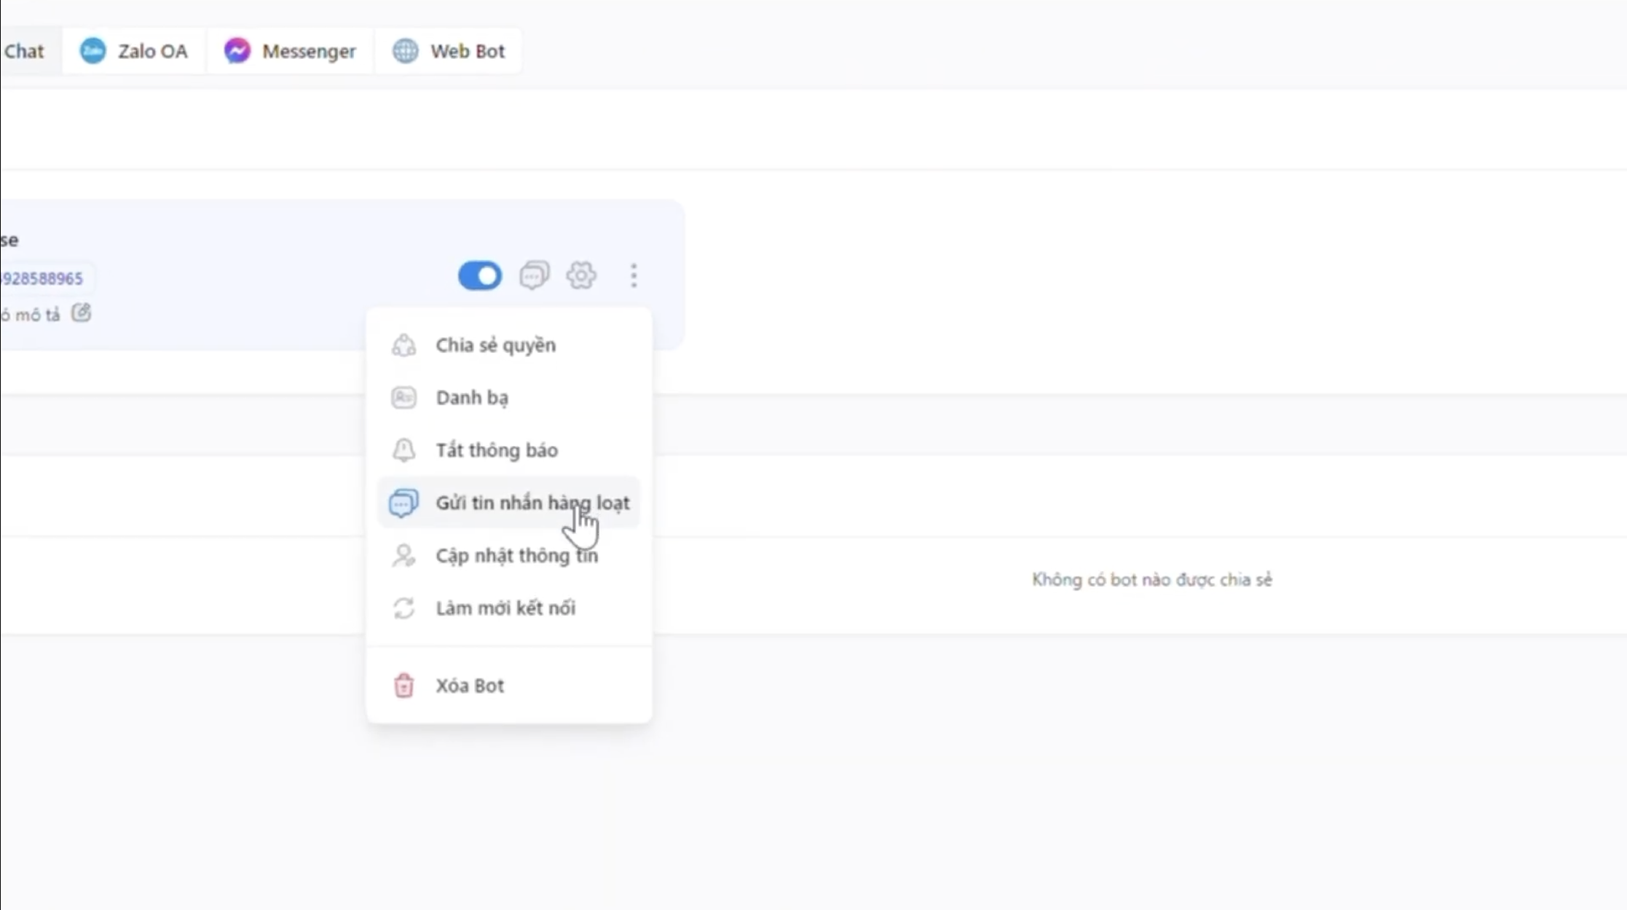Click the phone number link 928588965

coord(42,278)
